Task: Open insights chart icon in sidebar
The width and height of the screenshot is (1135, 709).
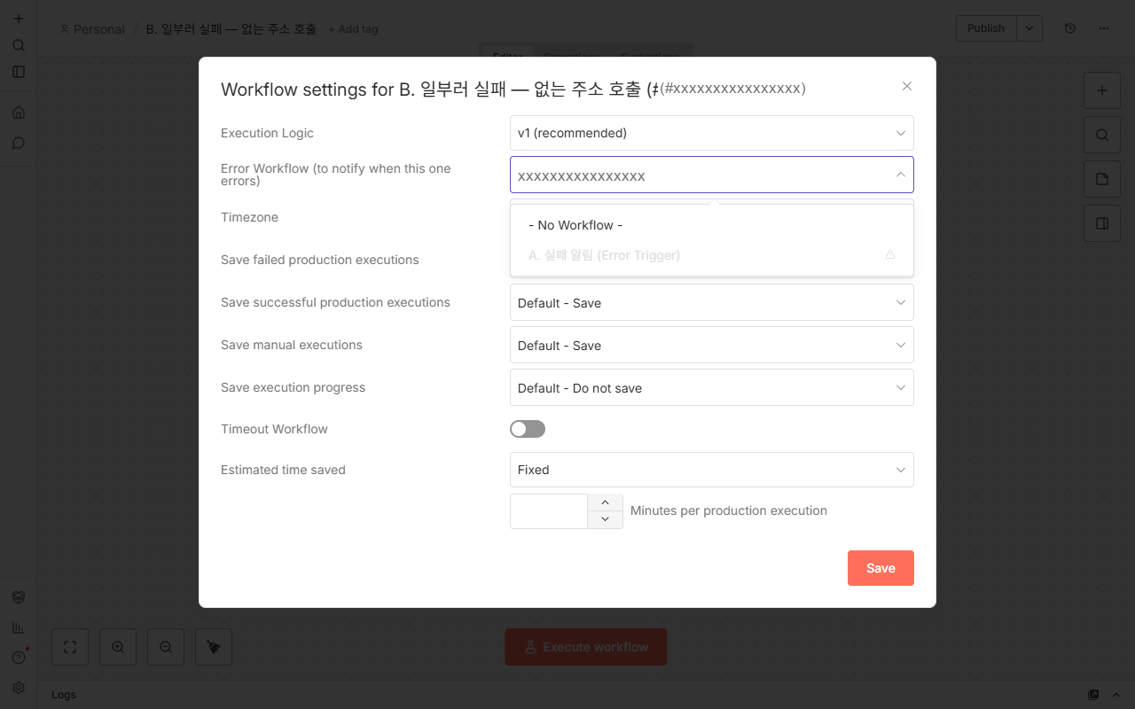Action: [x=19, y=627]
